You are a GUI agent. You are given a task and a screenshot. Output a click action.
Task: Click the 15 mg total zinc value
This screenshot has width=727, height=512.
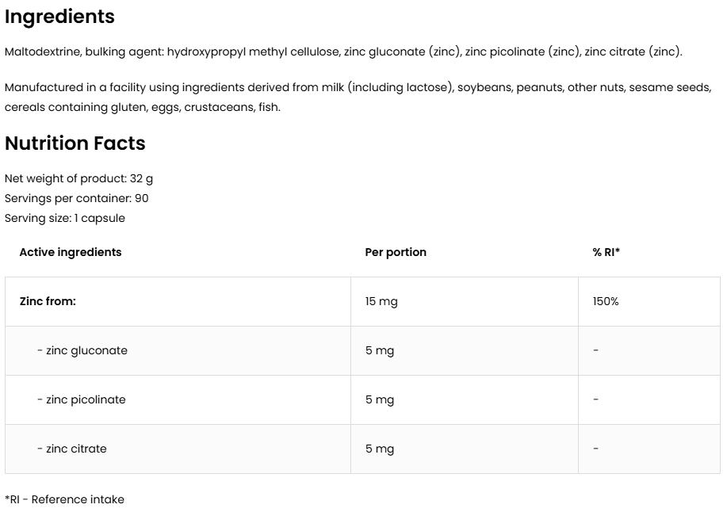click(x=382, y=301)
